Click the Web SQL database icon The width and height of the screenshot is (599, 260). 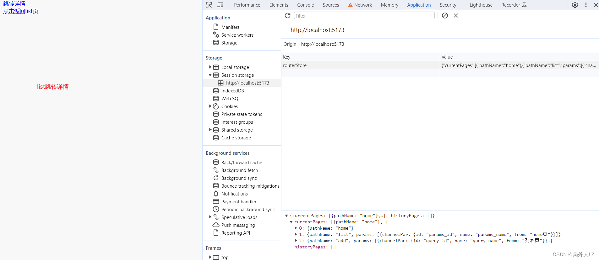tap(216, 99)
